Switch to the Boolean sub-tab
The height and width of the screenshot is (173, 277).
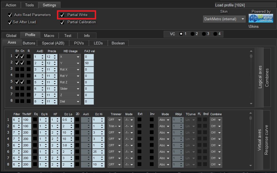pos(118,43)
